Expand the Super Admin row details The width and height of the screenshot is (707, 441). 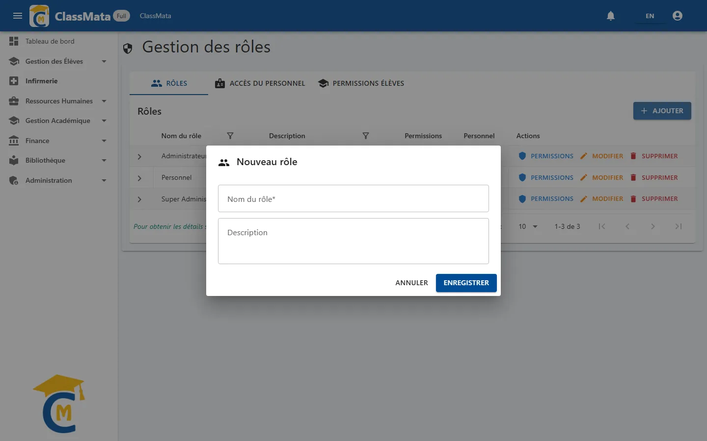(x=139, y=199)
